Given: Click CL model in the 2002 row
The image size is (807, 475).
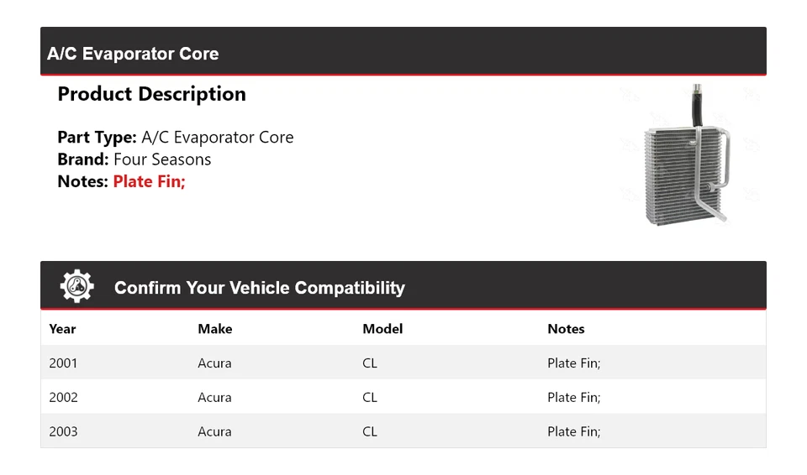Looking at the screenshot, I should (370, 398).
